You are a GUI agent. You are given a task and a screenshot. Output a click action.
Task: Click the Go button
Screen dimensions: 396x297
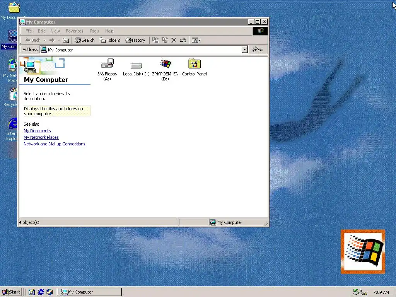click(x=258, y=49)
